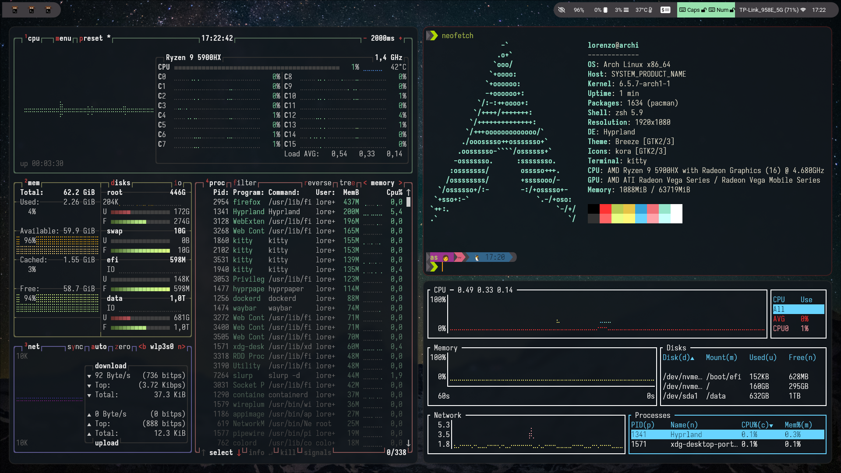The width and height of the screenshot is (841, 473).
Task: Toggle reverse sorting in the proc box
Action: coord(318,183)
